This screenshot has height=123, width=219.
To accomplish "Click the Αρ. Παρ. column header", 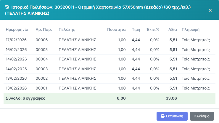I will tap(44, 30).
